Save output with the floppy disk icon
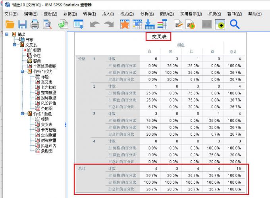Image resolution: width=270 pixels, height=198 pixels. coord(22,24)
